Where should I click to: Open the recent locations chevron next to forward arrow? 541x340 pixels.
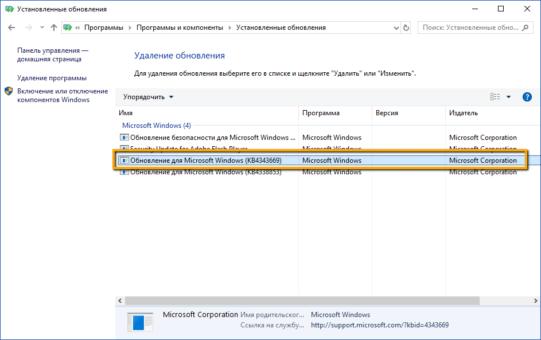coord(41,27)
